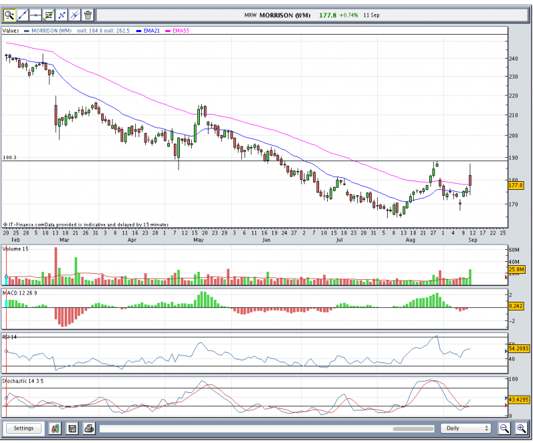Click the blue crossed-arrows toolbar icon
This screenshot has height=443, width=533.
click(61, 14)
